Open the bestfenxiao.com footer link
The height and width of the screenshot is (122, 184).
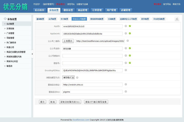click(x=81, y=120)
